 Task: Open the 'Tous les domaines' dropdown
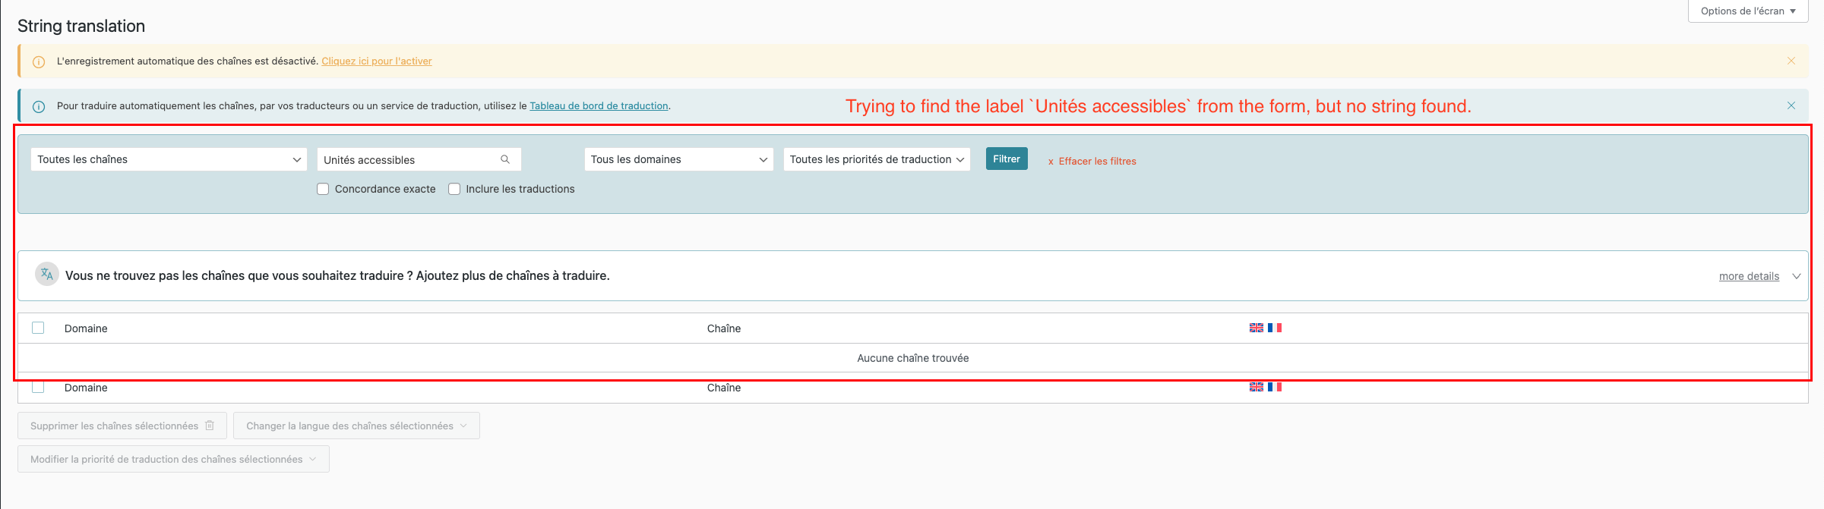(678, 159)
